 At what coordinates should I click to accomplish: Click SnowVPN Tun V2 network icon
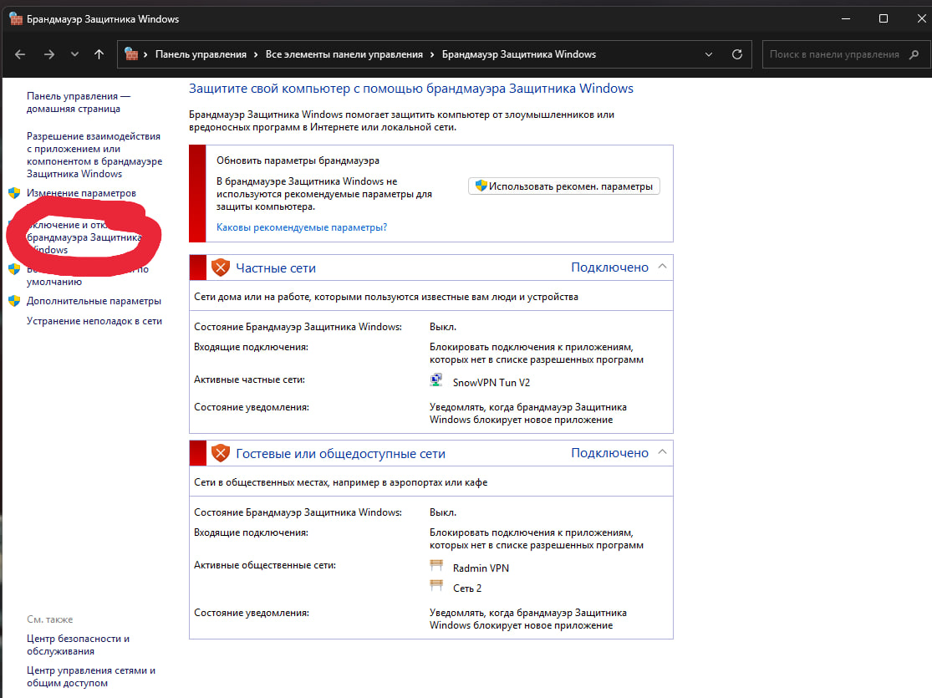click(436, 380)
